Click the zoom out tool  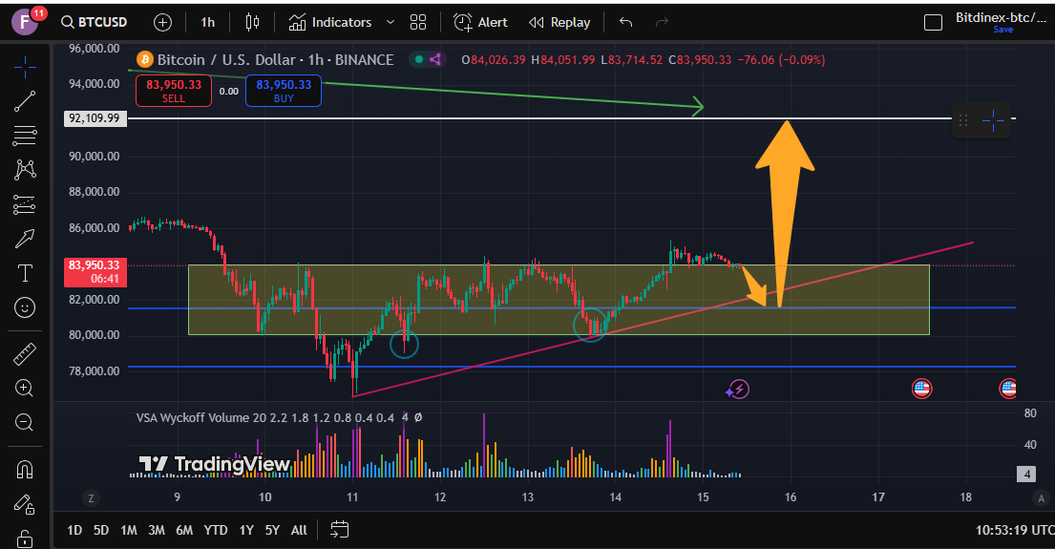(x=25, y=423)
